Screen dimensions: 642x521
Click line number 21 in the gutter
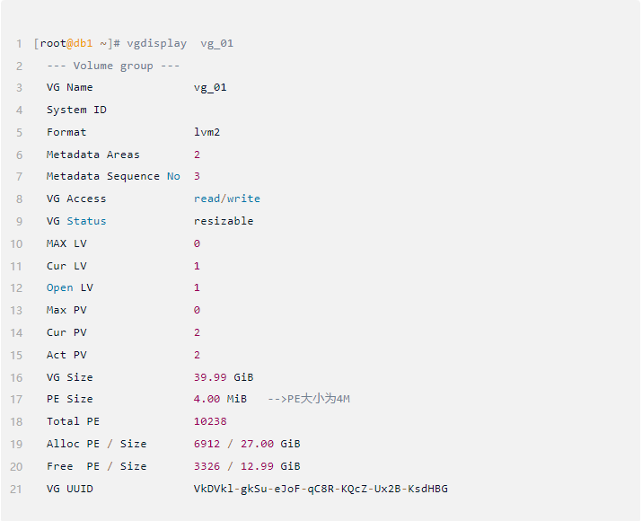tap(17, 489)
